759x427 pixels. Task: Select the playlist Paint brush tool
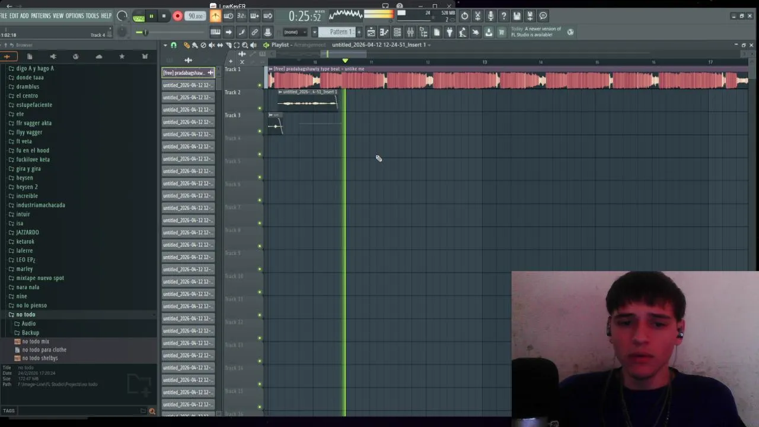[x=194, y=45]
